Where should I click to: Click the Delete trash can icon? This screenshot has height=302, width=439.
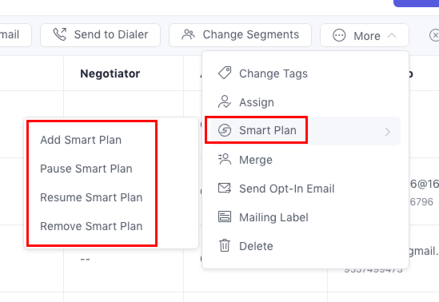[x=225, y=246]
